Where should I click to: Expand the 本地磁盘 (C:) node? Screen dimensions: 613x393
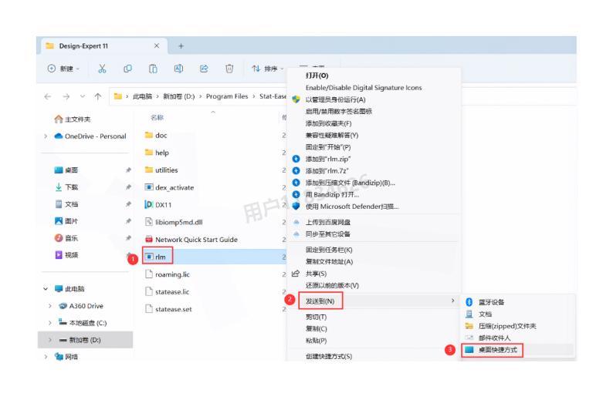50,323
